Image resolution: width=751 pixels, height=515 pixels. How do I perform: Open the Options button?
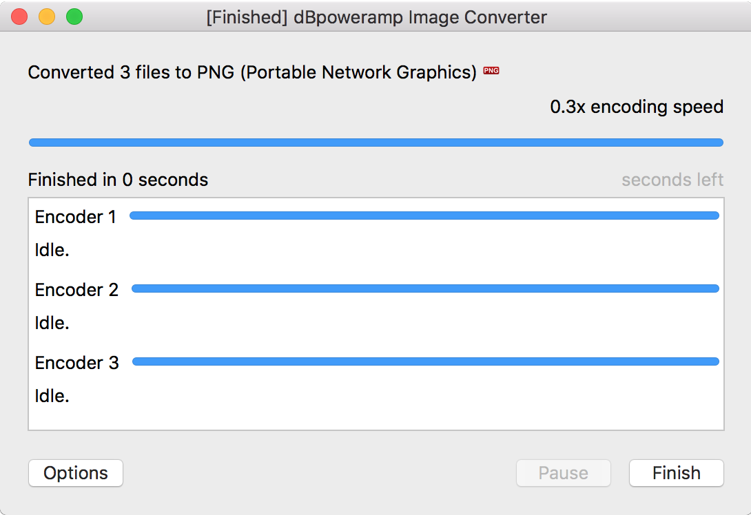(76, 473)
